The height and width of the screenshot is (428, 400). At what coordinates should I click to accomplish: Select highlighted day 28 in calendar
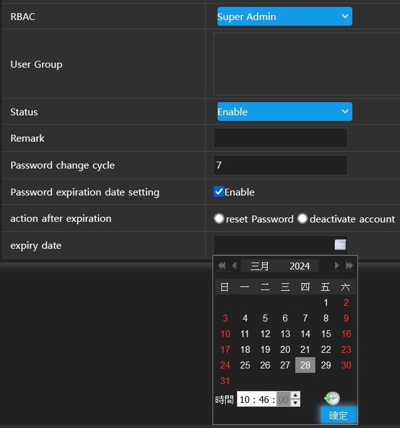tap(305, 365)
